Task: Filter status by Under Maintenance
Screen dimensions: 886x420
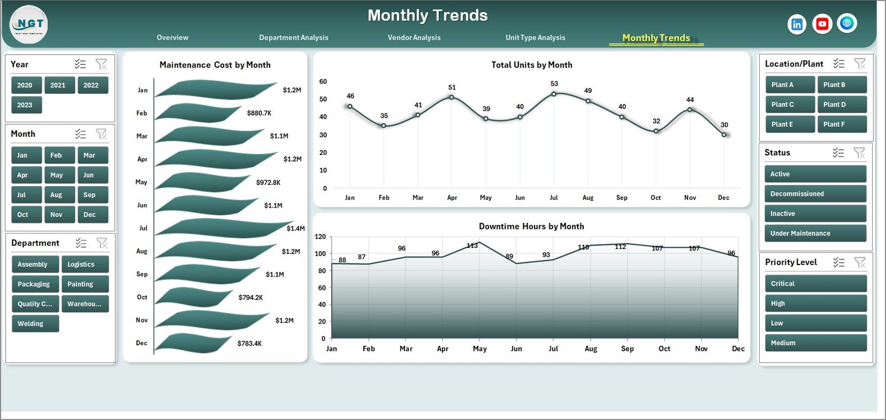Action: 815,234
